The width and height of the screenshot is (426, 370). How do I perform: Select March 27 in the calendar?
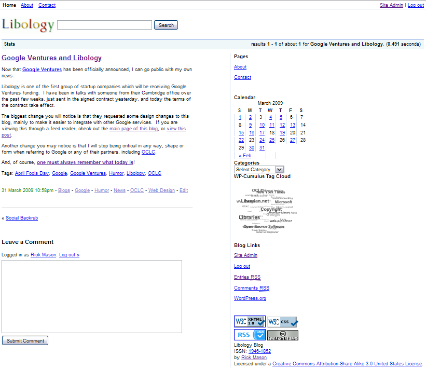[x=293, y=140]
